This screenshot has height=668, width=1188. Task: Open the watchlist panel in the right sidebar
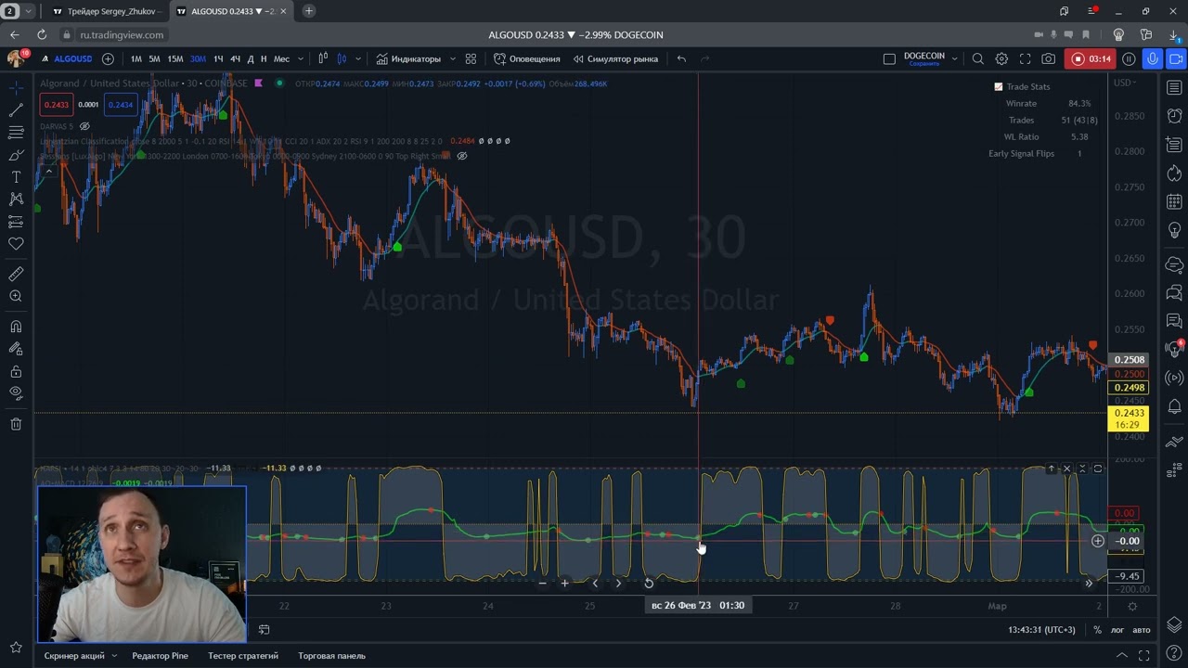click(1174, 87)
